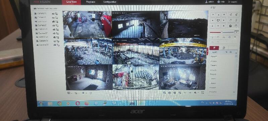Open the Configuration tab
Viewport: 268px width, 121px height.
(x=110, y=2)
